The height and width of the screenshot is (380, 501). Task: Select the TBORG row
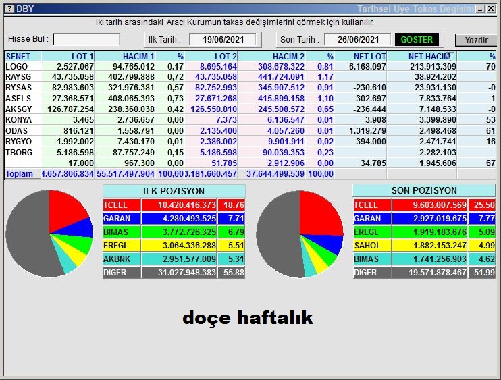click(250, 153)
